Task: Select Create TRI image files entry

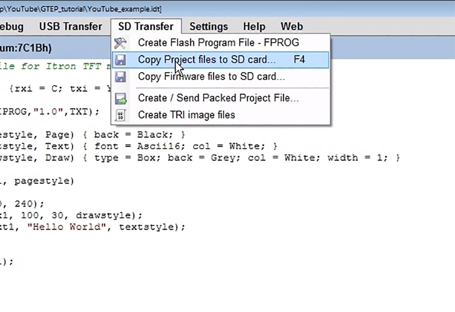Action: [187, 115]
